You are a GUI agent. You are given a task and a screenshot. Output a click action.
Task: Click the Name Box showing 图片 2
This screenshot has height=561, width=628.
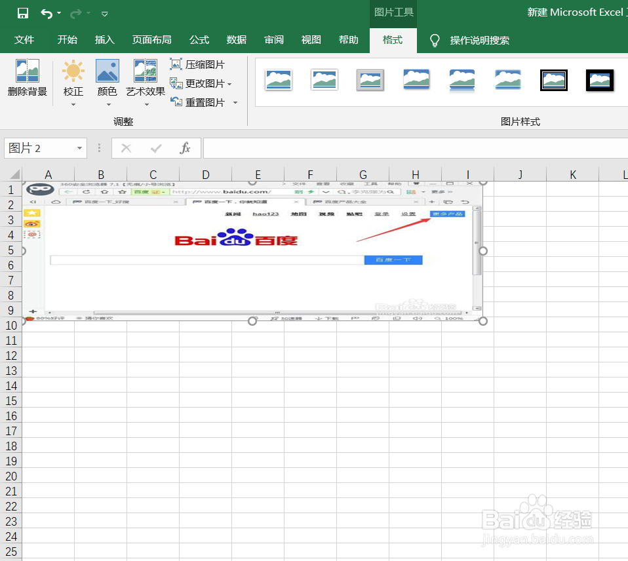(39, 148)
